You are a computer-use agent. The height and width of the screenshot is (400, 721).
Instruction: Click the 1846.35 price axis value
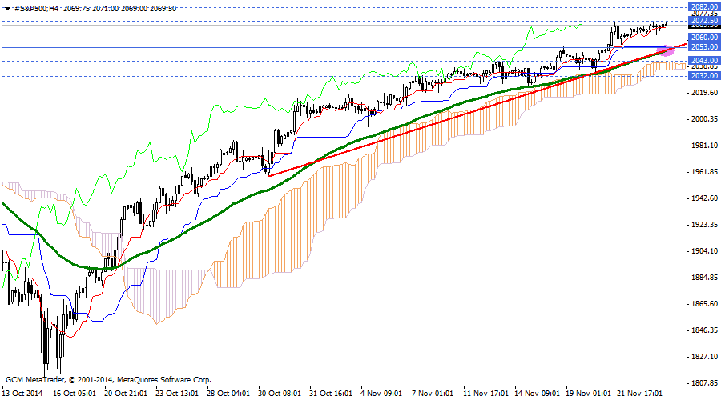(x=704, y=330)
